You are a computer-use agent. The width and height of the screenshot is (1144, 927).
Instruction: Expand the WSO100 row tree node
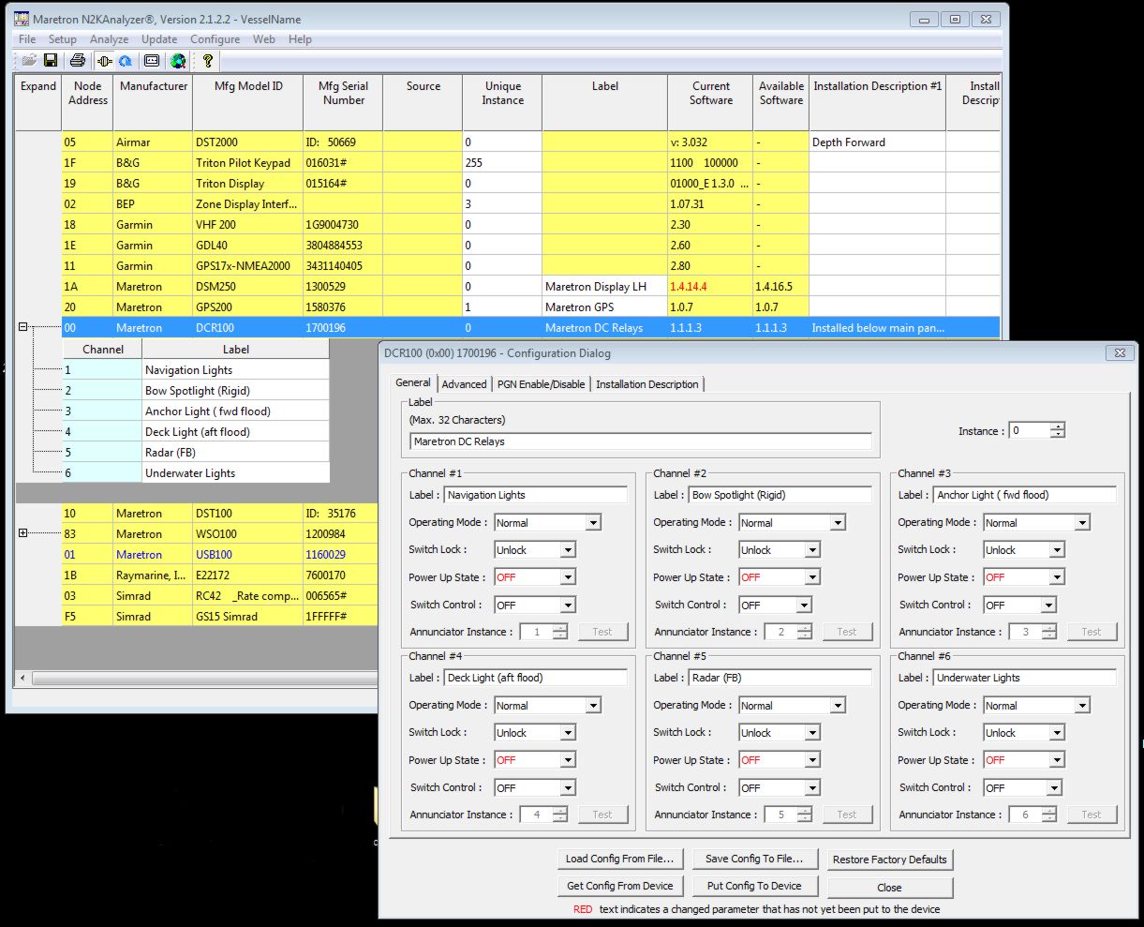pyautogui.click(x=23, y=533)
